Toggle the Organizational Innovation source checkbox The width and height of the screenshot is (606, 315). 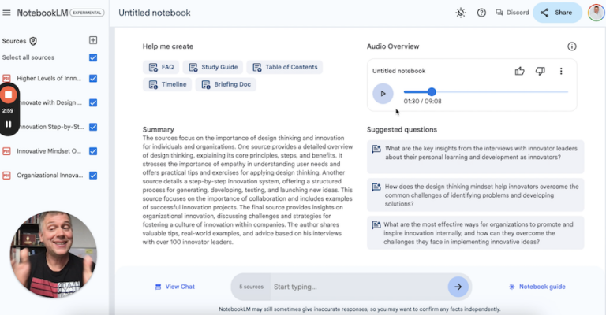[93, 176]
